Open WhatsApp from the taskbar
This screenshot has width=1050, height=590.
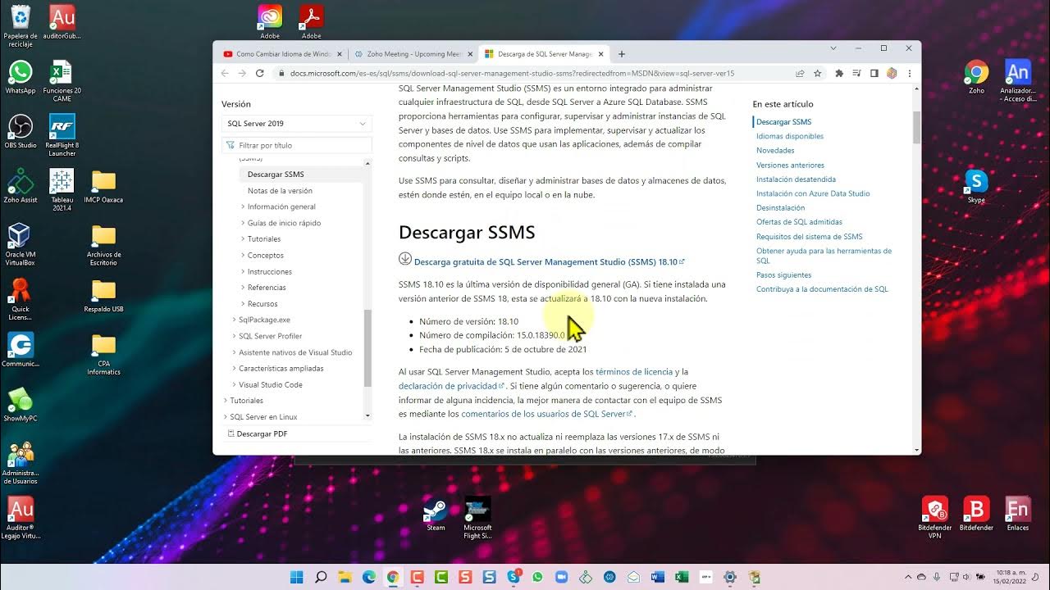537,577
